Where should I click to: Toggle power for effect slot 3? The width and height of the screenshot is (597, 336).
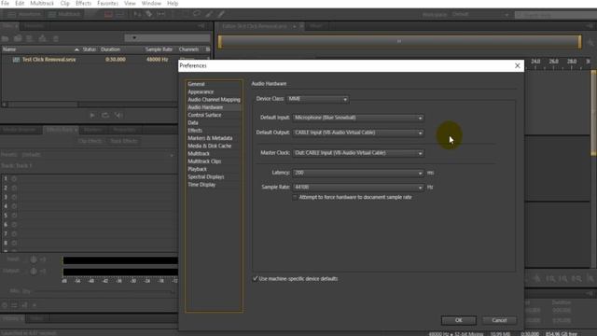(x=14, y=197)
